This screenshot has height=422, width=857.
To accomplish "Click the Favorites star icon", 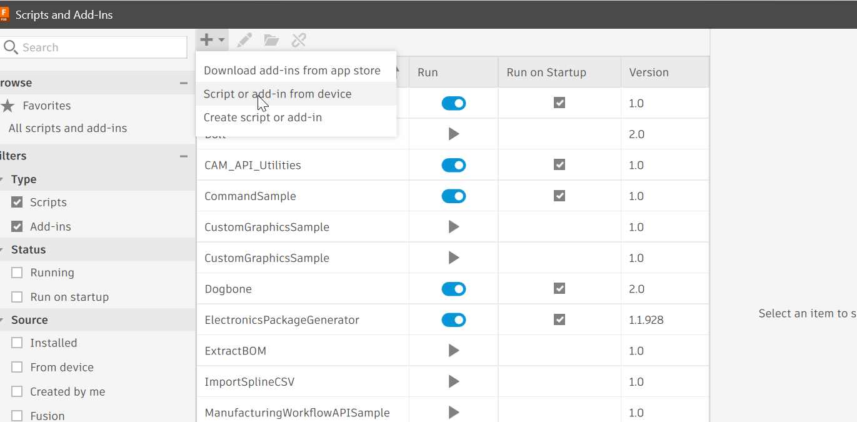I will 8,106.
